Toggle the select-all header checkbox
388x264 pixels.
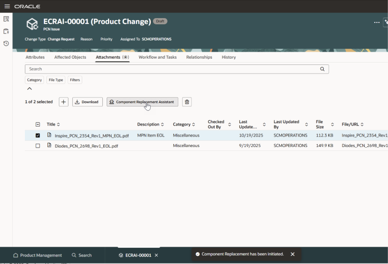(x=38, y=125)
